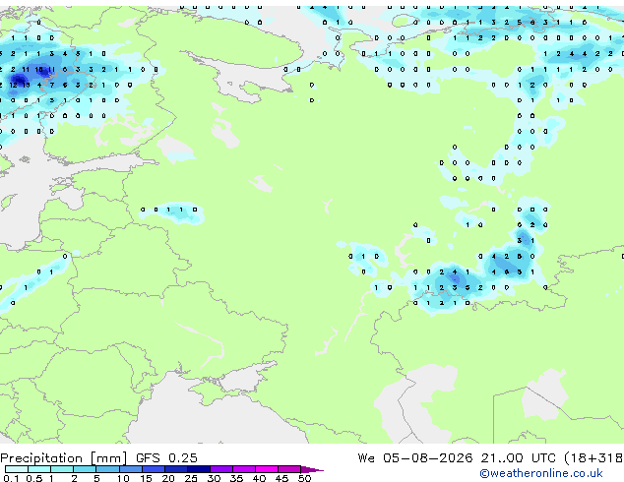Click the '0.5' legend scale label
Viewport: 624px width, 482px height.
point(33,478)
